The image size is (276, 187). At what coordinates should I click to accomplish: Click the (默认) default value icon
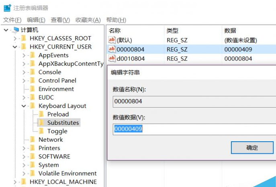click(x=112, y=40)
